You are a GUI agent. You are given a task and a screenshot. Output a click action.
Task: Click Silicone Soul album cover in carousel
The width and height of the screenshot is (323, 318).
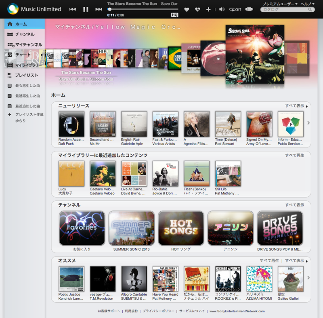255,55
